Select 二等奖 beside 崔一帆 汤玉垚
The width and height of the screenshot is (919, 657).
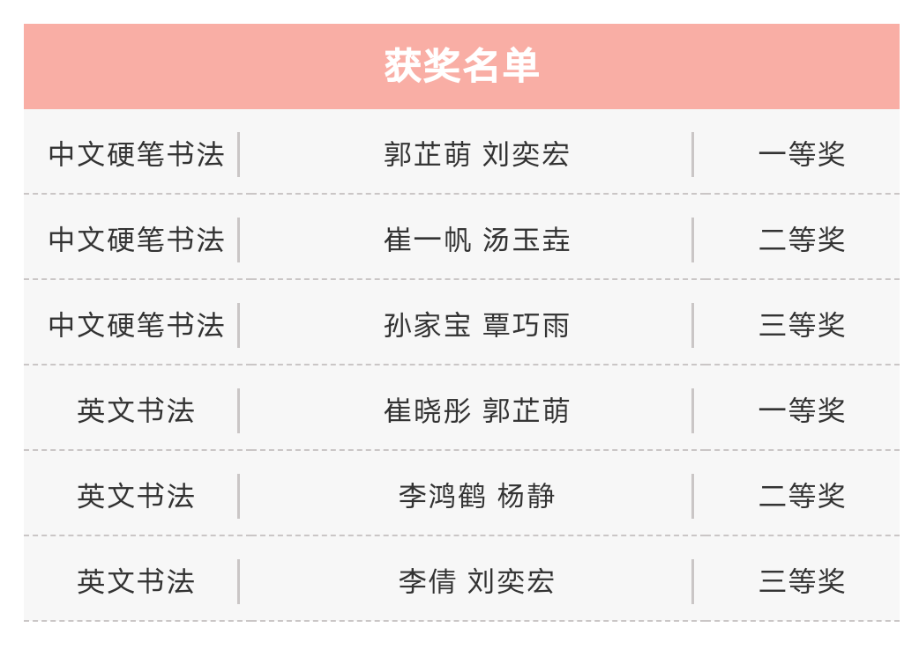click(802, 240)
